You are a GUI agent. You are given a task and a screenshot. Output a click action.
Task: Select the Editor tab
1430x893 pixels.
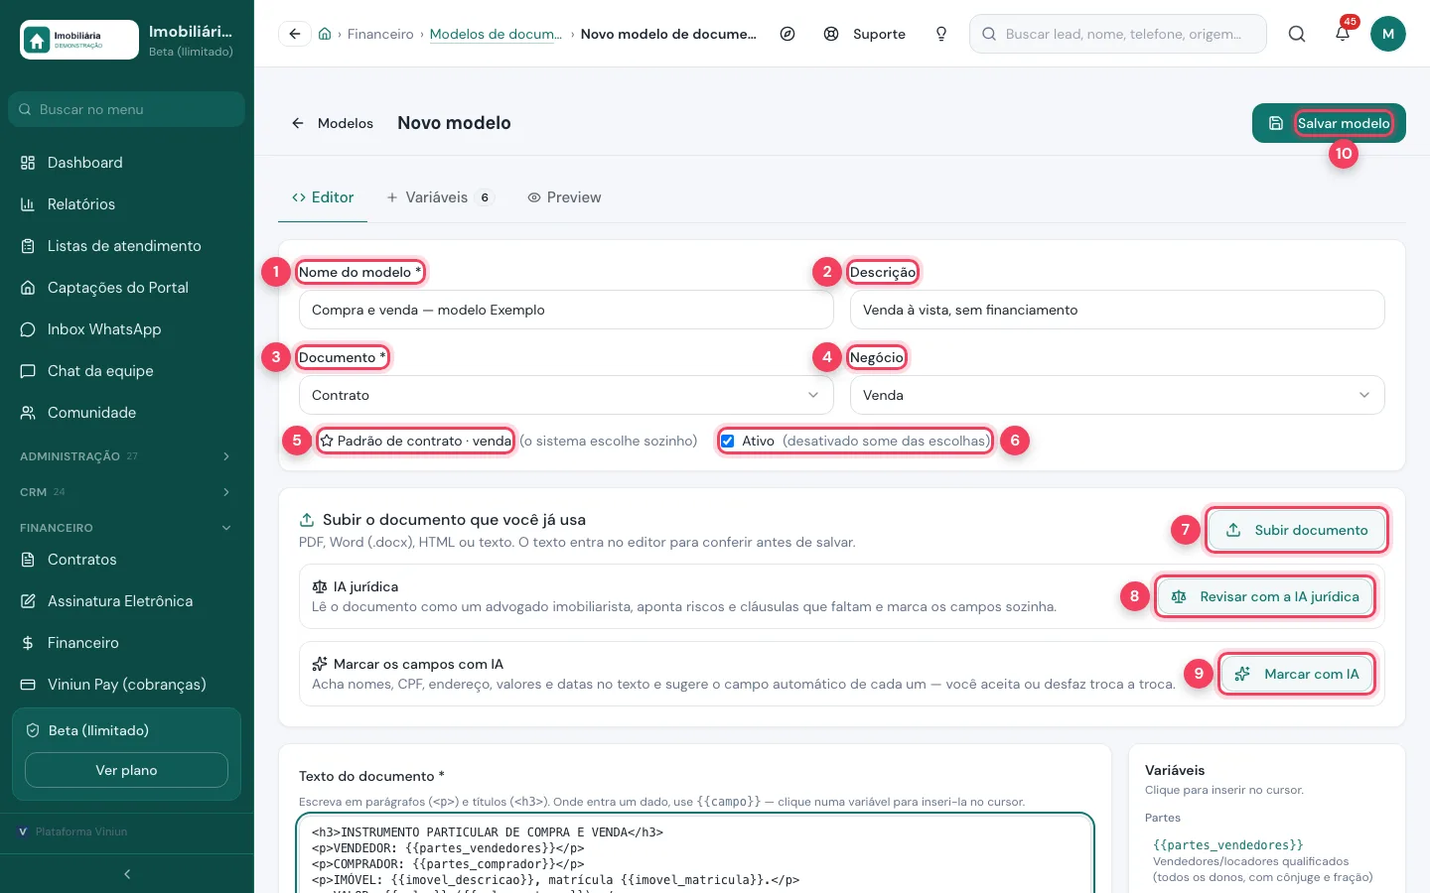pyautogui.click(x=323, y=197)
